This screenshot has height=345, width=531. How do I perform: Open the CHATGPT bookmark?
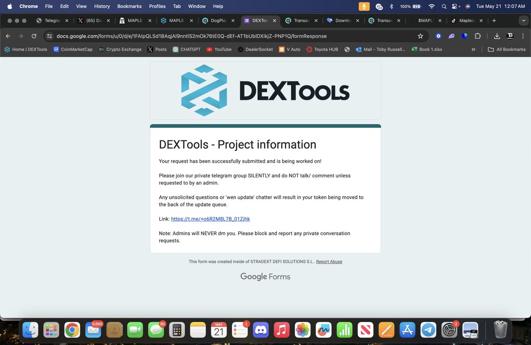188,49
